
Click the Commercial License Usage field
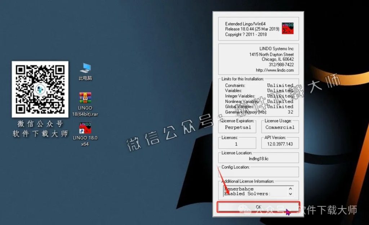(x=280, y=127)
